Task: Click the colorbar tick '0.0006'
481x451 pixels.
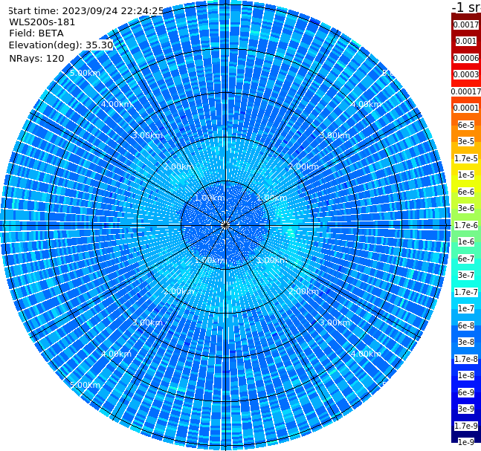Action: [x=466, y=58]
